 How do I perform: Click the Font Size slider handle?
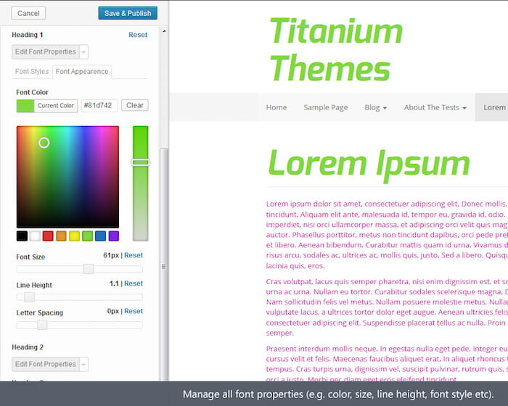point(89,269)
